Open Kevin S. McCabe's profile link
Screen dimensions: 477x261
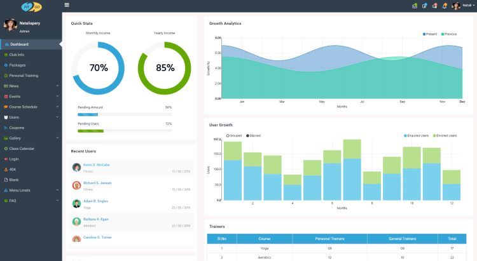[x=97, y=164]
